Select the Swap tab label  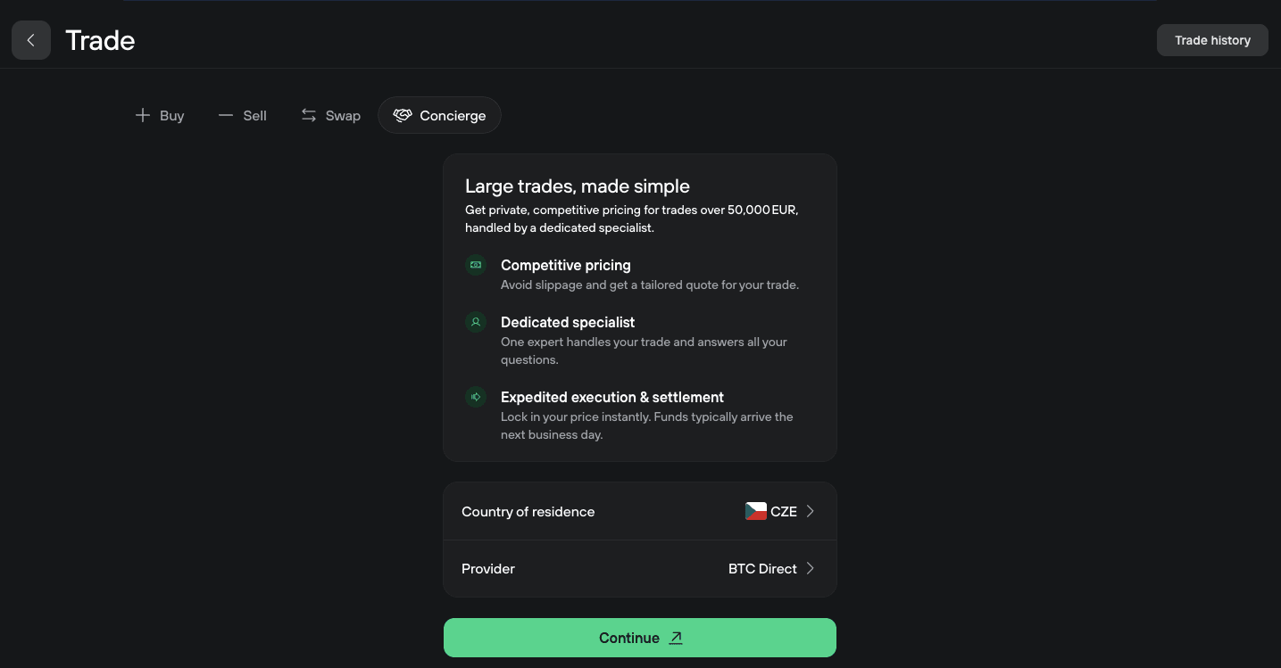[343, 115]
